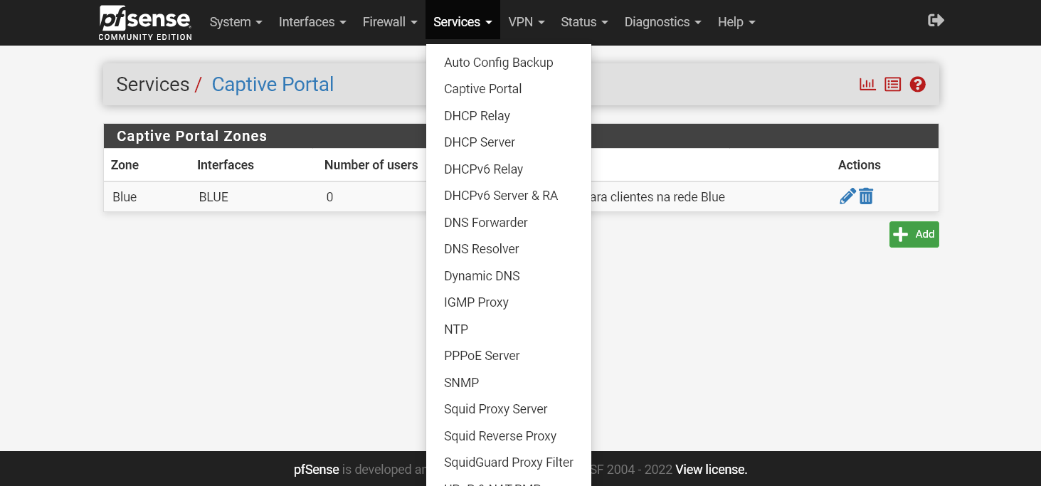The width and height of the screenshot is (1041, 486).
Task: Open the Firewall dropdown menu
Action: coord(389,21)
